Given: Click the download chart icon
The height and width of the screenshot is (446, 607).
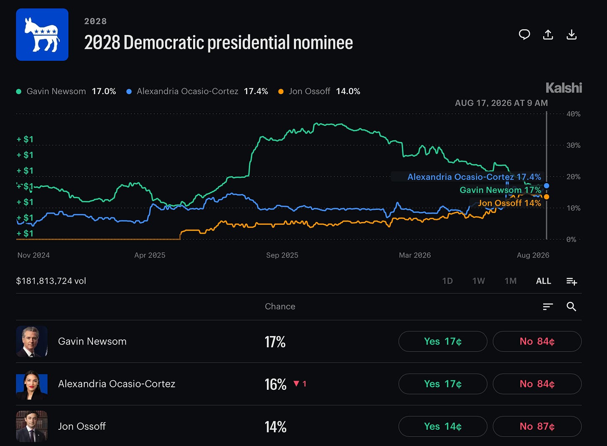Looking at the screenshot, I should [x=572, y=35].
